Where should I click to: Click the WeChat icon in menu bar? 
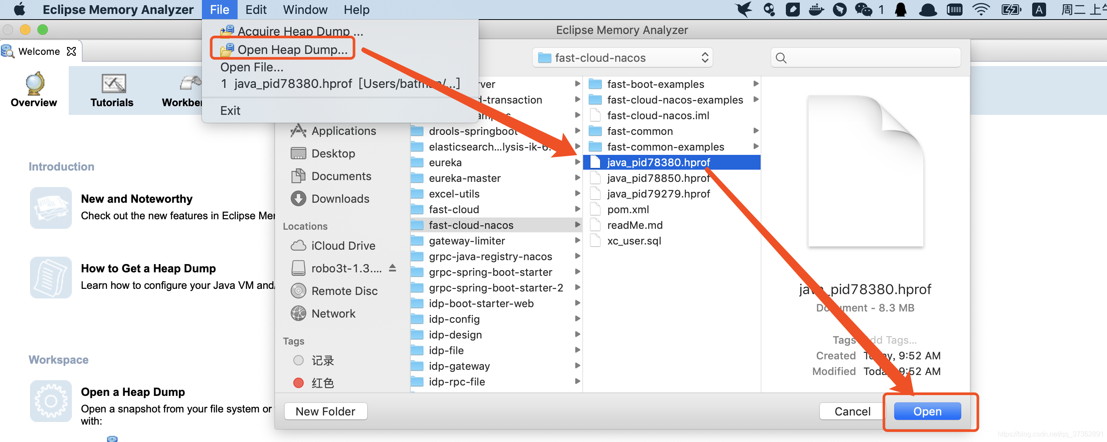tap(863, 10)
